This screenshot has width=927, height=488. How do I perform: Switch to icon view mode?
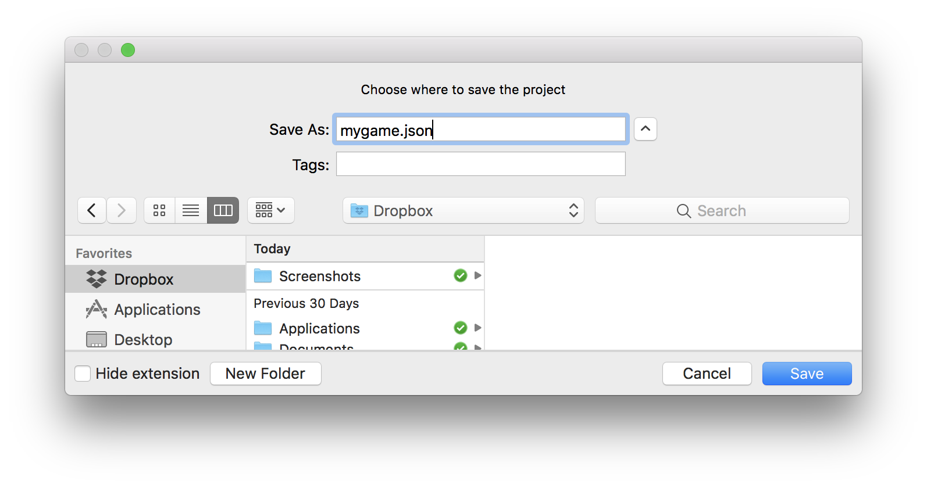pyautogui.click(x=159, y=210)
